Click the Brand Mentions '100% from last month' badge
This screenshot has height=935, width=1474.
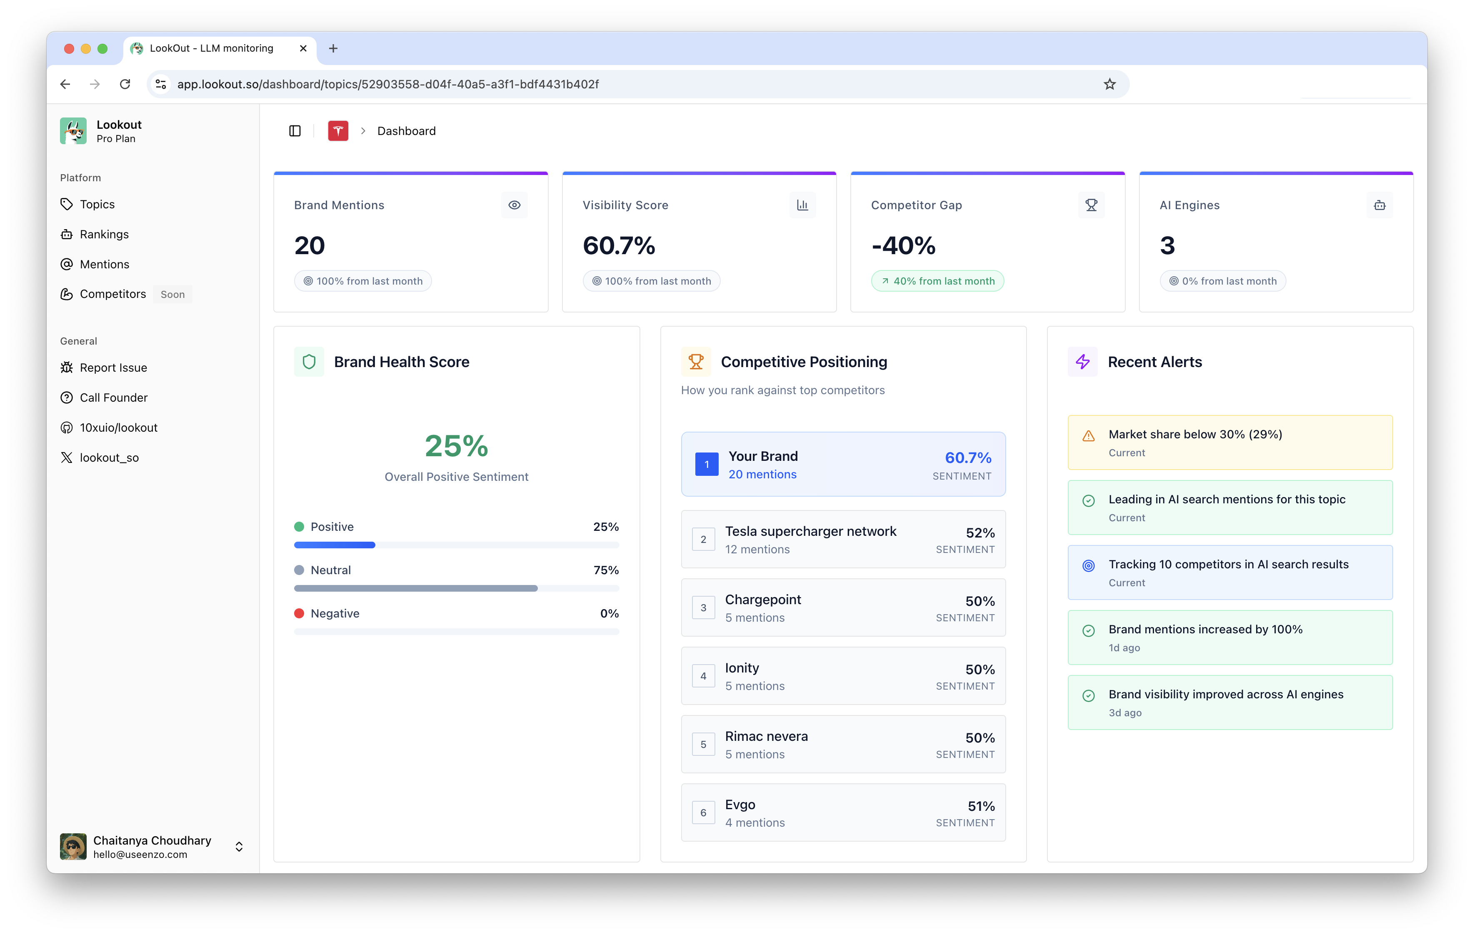363,281
